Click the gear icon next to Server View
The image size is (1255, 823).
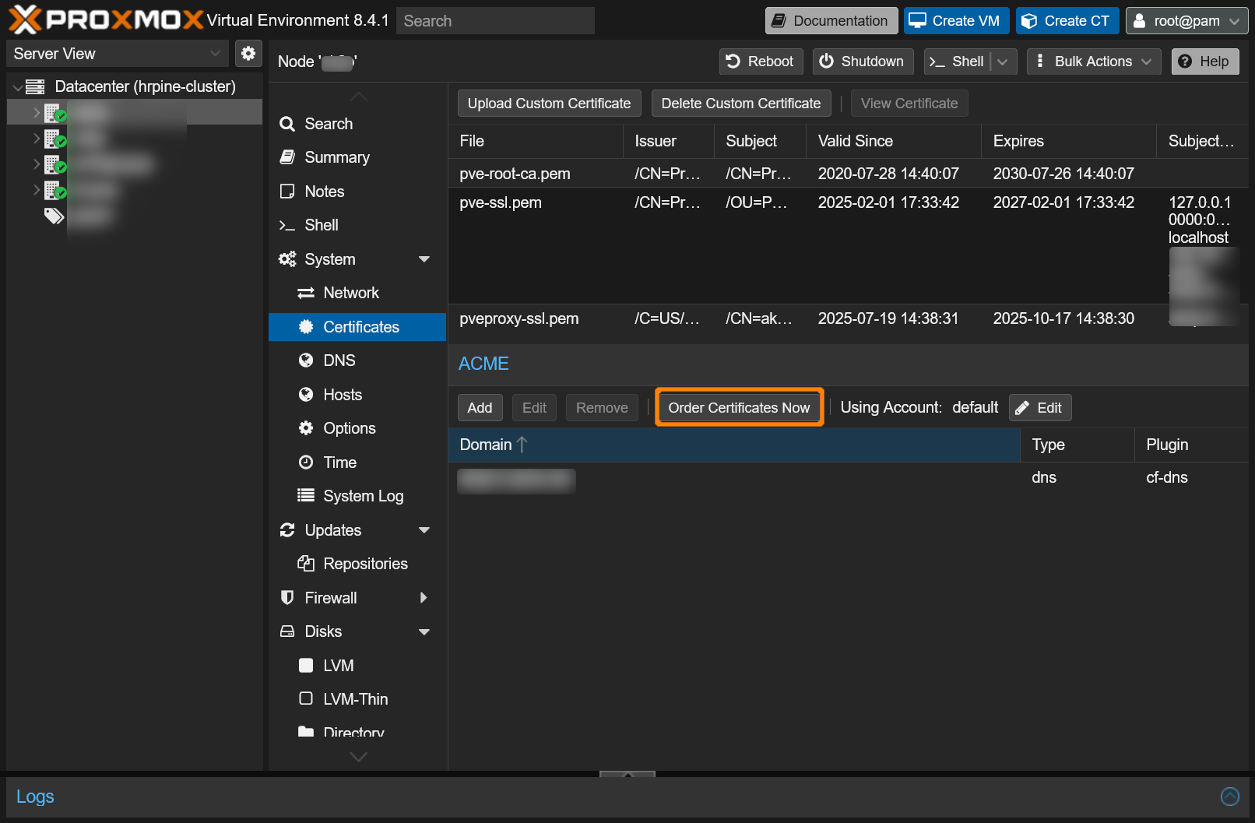coord(248,53)
